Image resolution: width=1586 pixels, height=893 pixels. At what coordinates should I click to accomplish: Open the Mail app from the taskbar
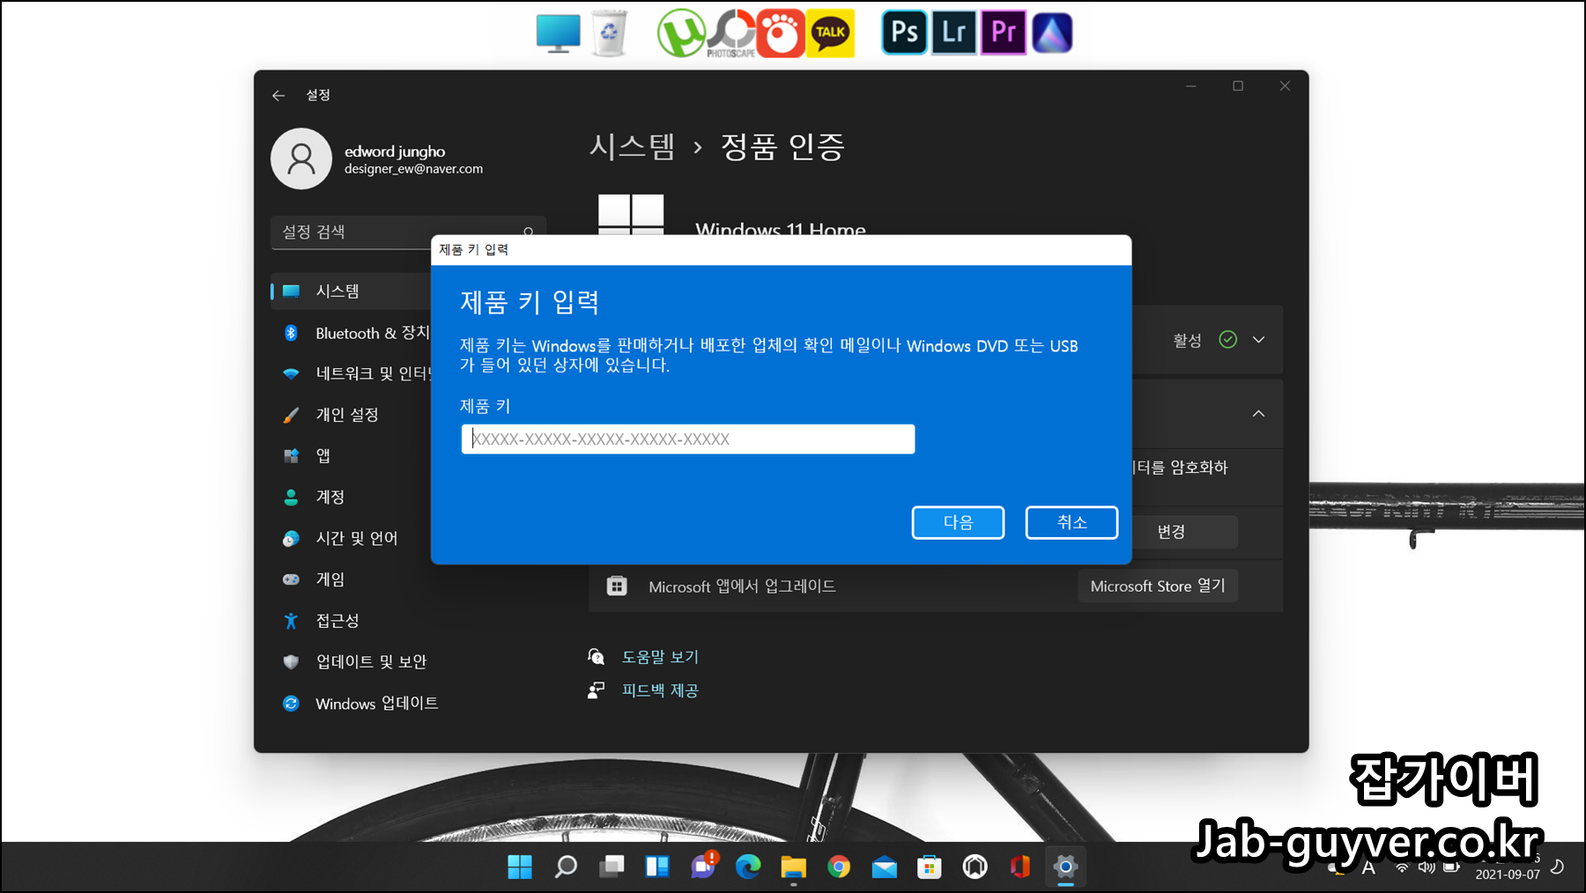click(883, 867)
